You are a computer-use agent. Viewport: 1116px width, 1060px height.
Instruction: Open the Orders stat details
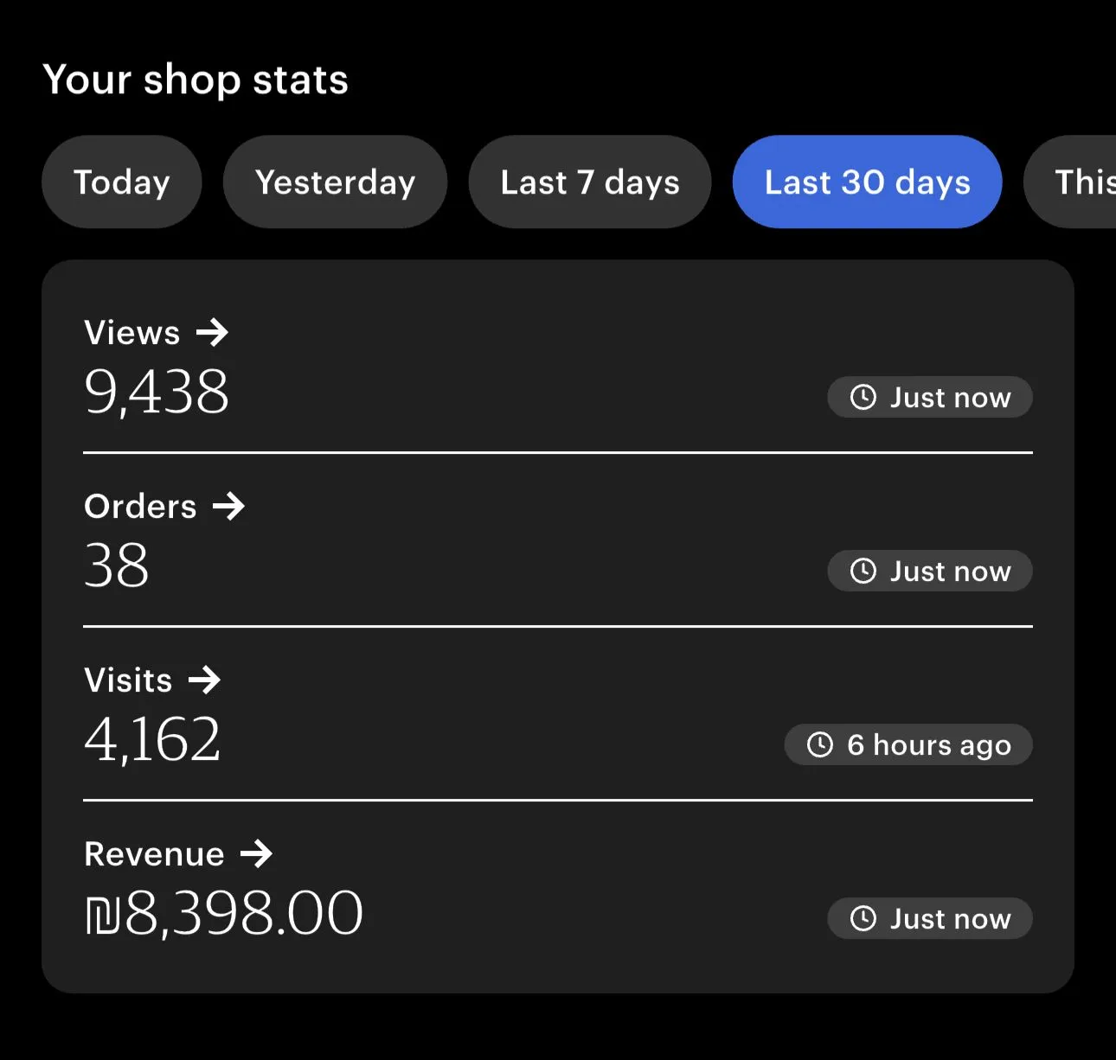pyautogui.click(x=141, y=507)
